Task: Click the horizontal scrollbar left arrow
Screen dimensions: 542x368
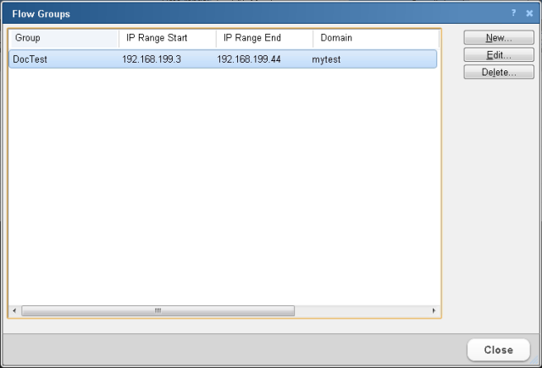Action: click(x=14, y=311)
